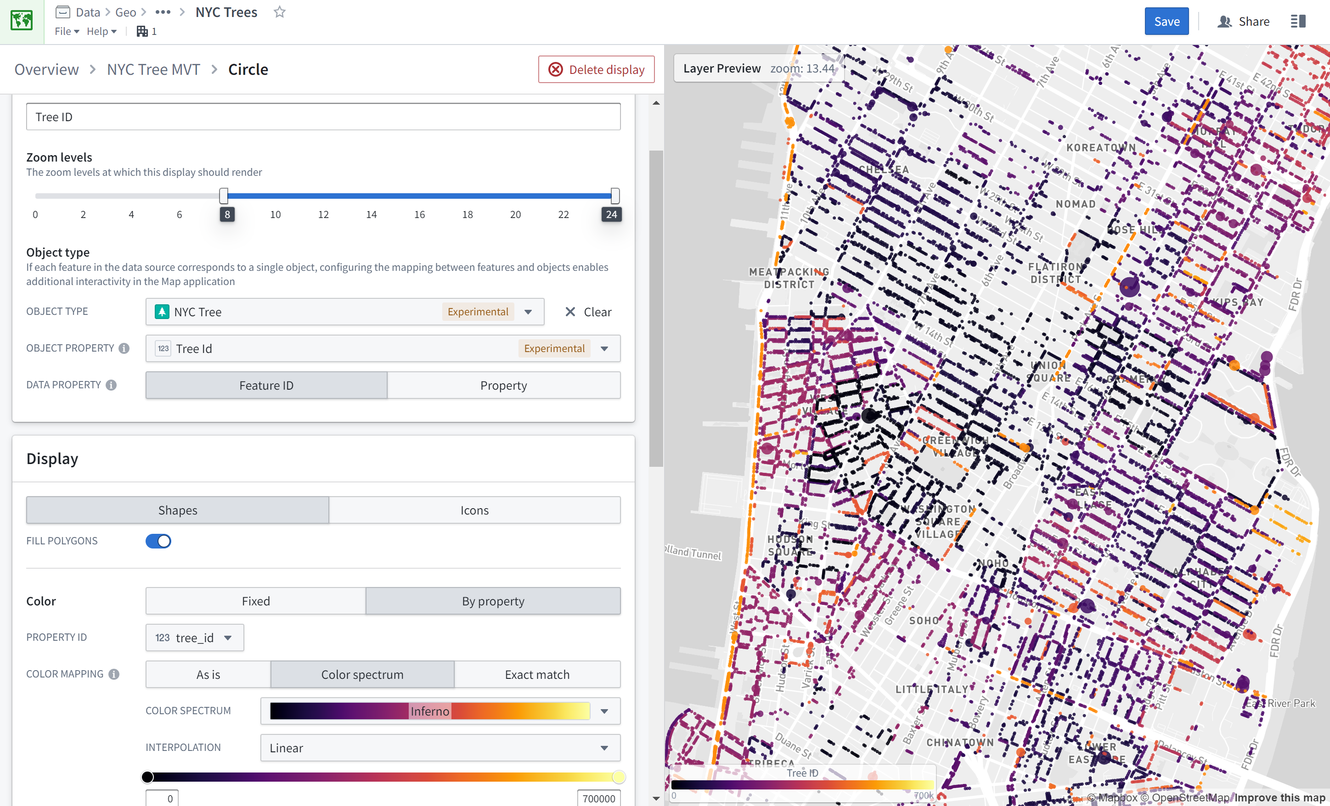This screenshot has height=806, width=1330.
Task: Click the X Clear icon for object type
Action: pyautogui.click(x=570, y=312)
